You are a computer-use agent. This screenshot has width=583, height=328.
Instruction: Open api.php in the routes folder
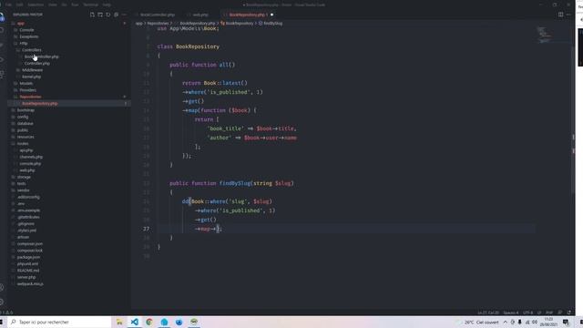26,150
